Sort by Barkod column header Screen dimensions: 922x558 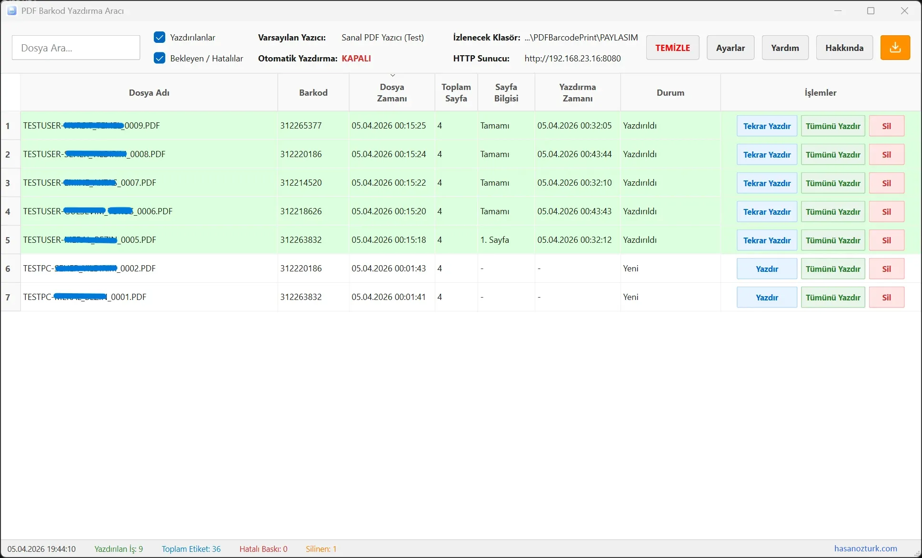(313, 92)
